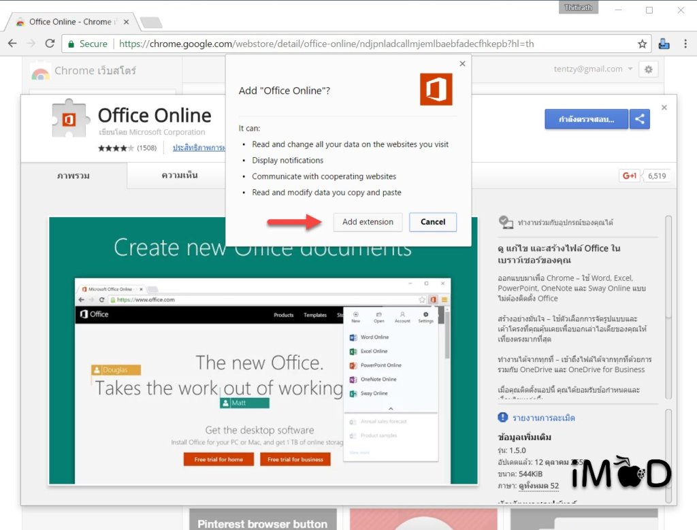Click the G+1 button

point(629,176)
